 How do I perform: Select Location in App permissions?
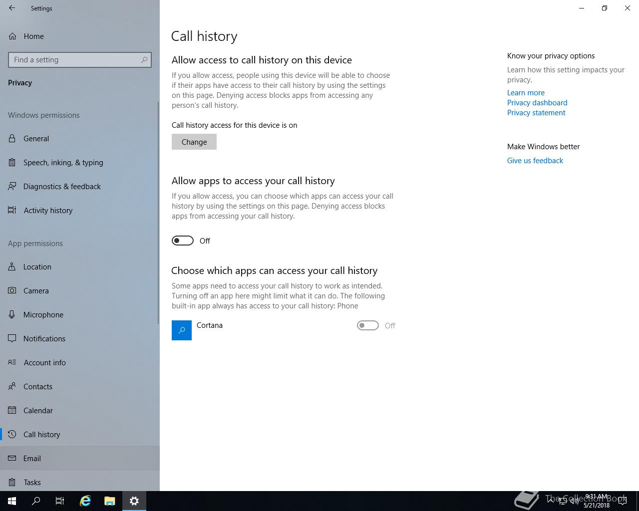click(79, 266)
